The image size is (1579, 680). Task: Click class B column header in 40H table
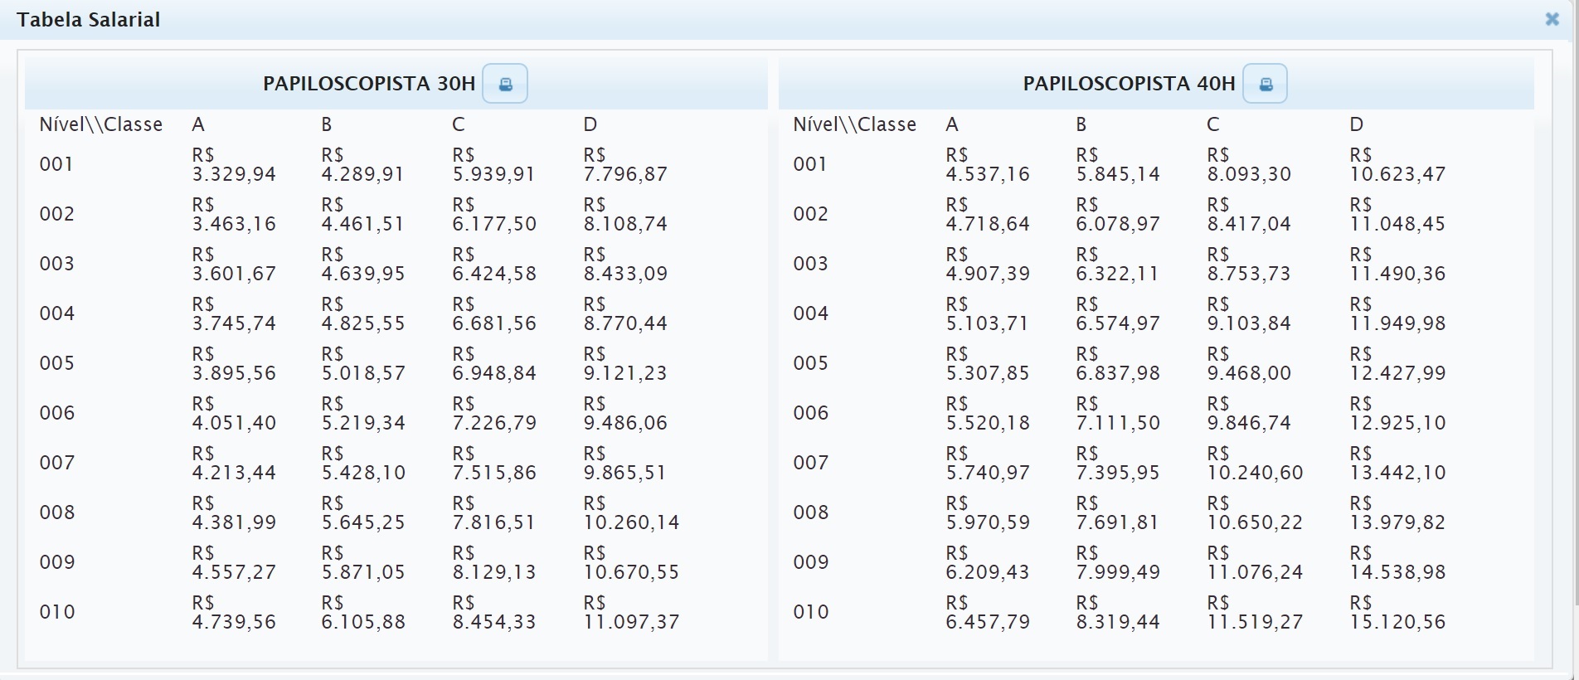click(1081, 124)
